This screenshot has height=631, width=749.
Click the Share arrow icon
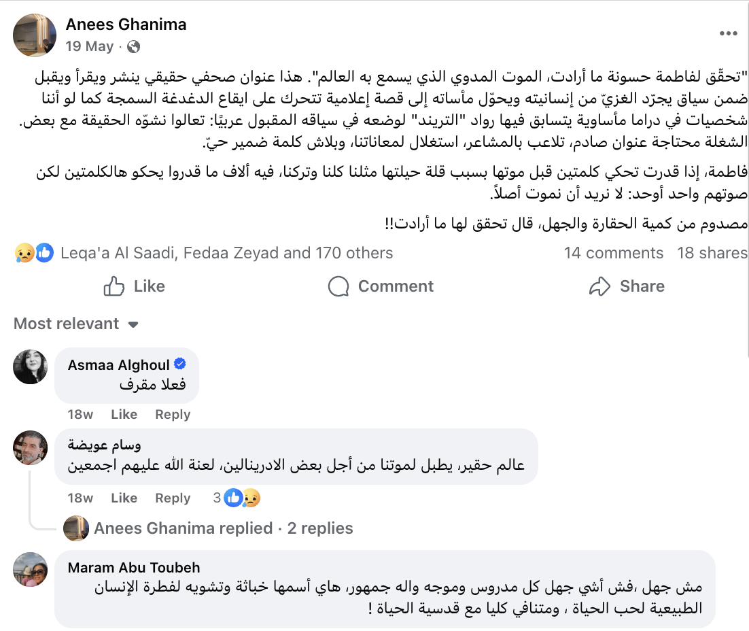pos(599,286)
